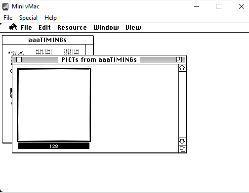Open Mini vMac's File menu beside Special
This screenshot has width=249, height=193.
click(8, 18)
